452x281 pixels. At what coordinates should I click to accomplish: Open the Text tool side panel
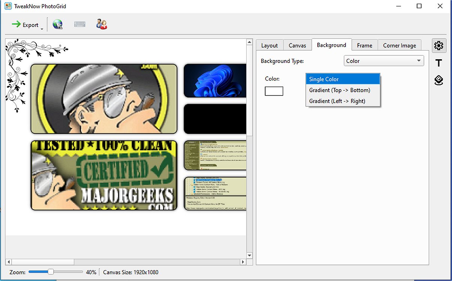(438, 63)
